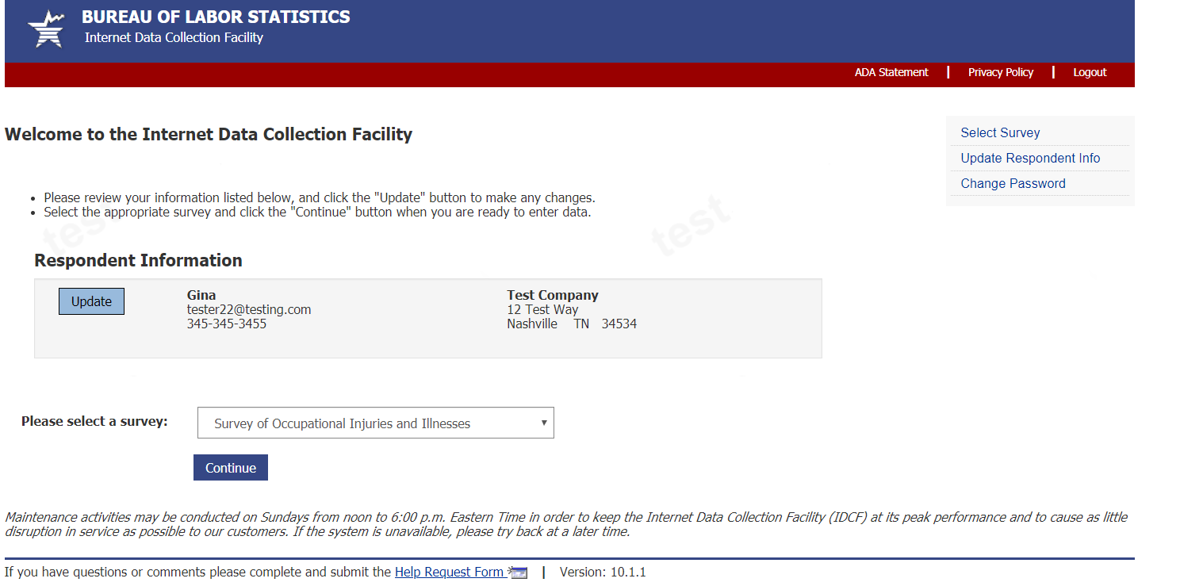The width and height of the screenshot is (1180, 586).
Task: Click the envelope icon beside Help Request Form
Action: [x=519, y=573]
